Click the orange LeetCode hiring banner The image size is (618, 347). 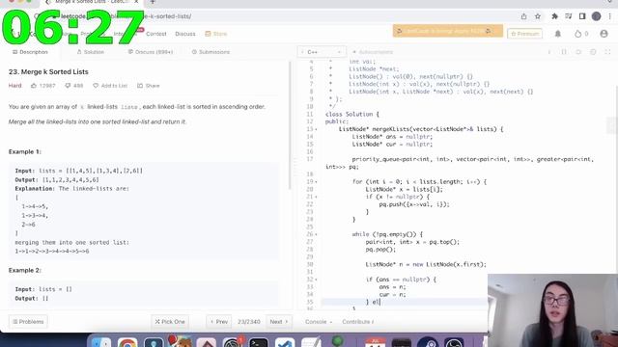click(x=448, y=31)
